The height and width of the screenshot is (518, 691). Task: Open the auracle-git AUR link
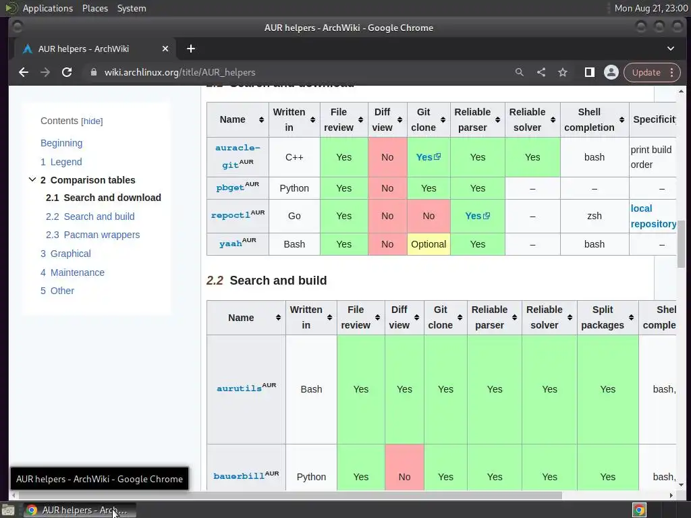pyautogui.click(x=238, y=156)
